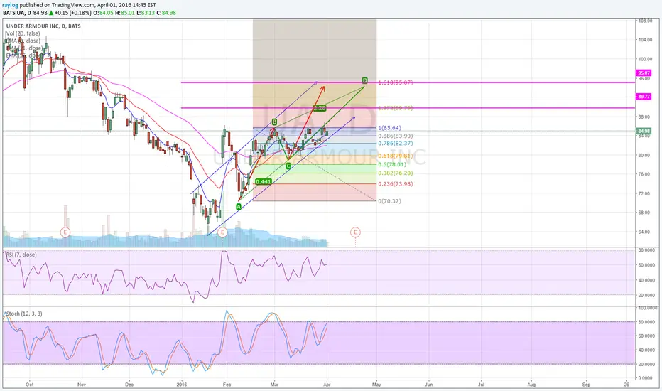Viewport: 662px width, 391px height.
Task: Select the 0.236(73.98) Fibonacci level label
Action: [396, 184]
